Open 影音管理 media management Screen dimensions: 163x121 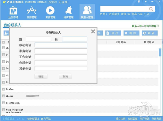pyautogui.click(x=50, y=12)
